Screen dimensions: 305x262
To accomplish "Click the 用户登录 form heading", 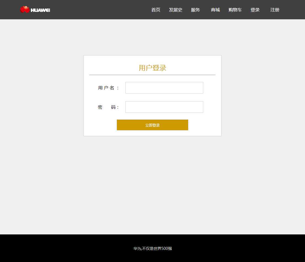I will click(152, 68).
